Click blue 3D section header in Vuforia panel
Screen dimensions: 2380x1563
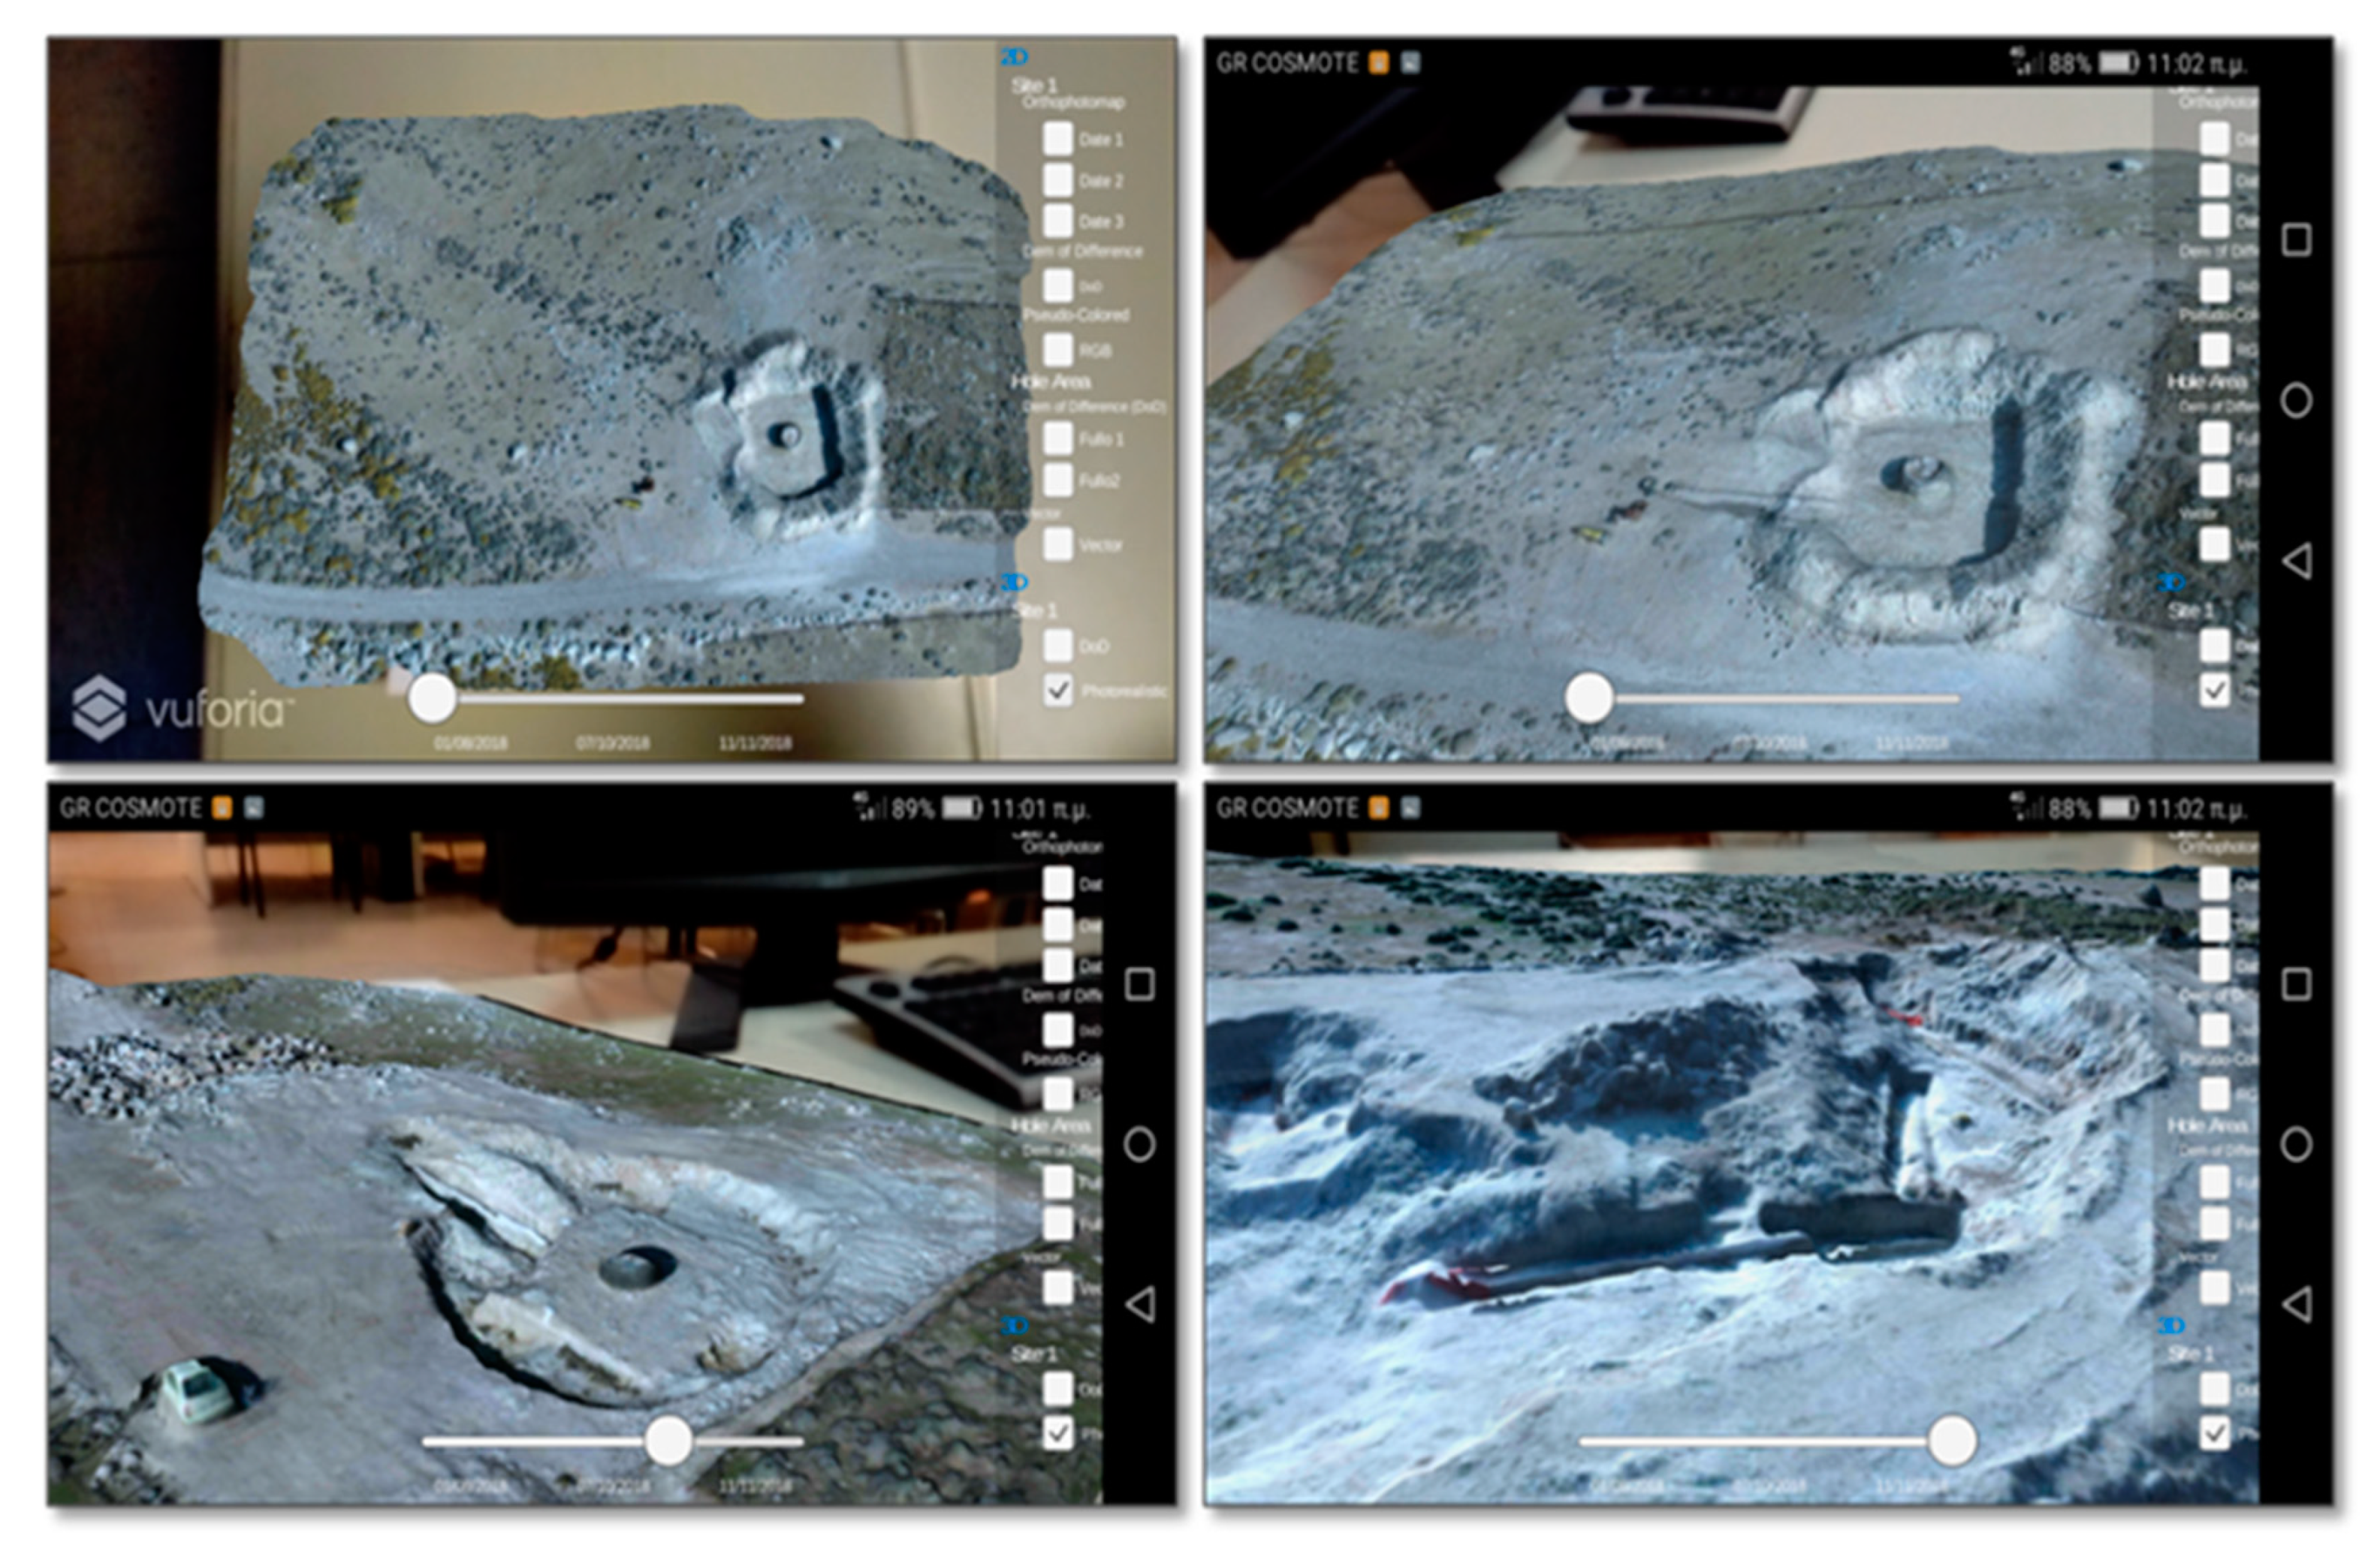pyautogui.click(x=1014, y=582)
